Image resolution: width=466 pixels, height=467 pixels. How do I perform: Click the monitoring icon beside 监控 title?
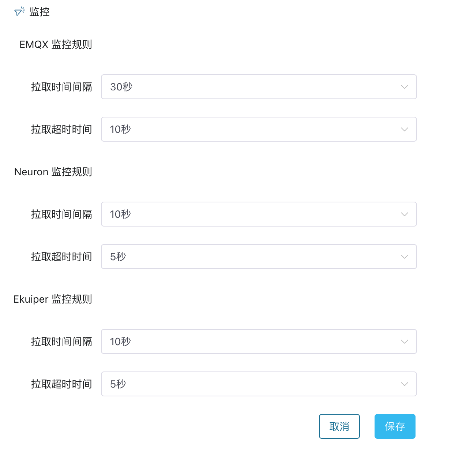pos(19,12)
